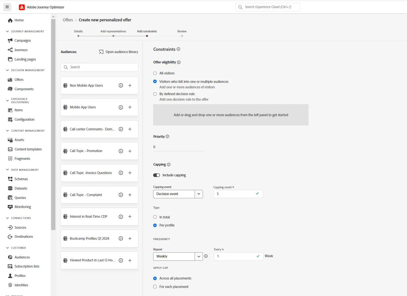Image resolution: width=407 pixels, height=296 pixels.
Task: Click the hamburger menu icon
Action: [x=7, y=7]
